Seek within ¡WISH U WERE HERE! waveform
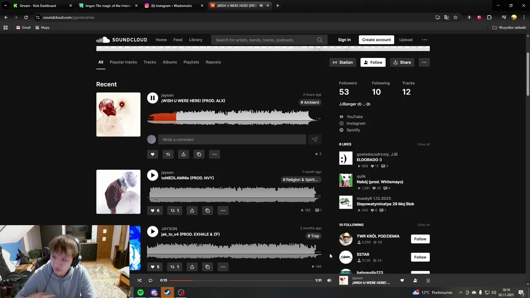This screenshot has width=530, height=298. click(234, 118)
